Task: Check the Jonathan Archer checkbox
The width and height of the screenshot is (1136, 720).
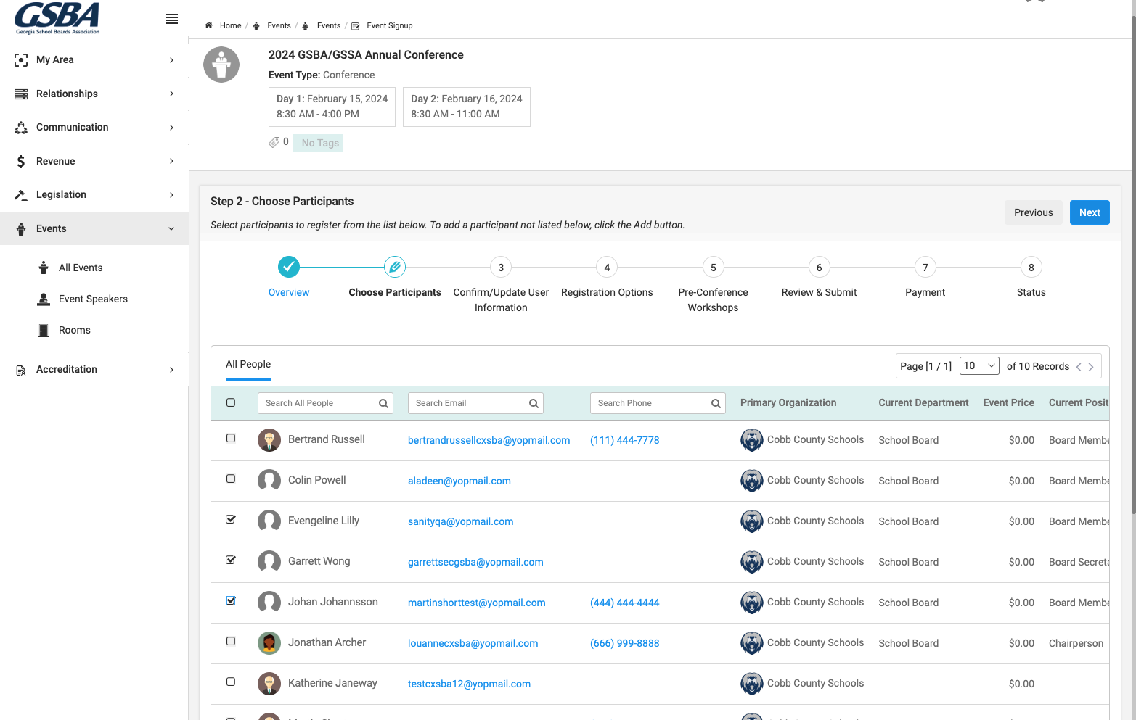Action: [x=231, y=641]
